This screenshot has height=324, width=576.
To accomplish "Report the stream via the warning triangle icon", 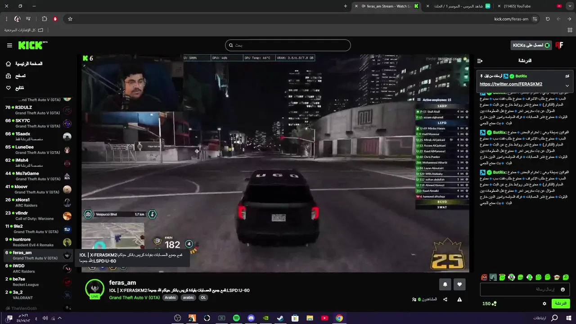I will tap(459, 299).
